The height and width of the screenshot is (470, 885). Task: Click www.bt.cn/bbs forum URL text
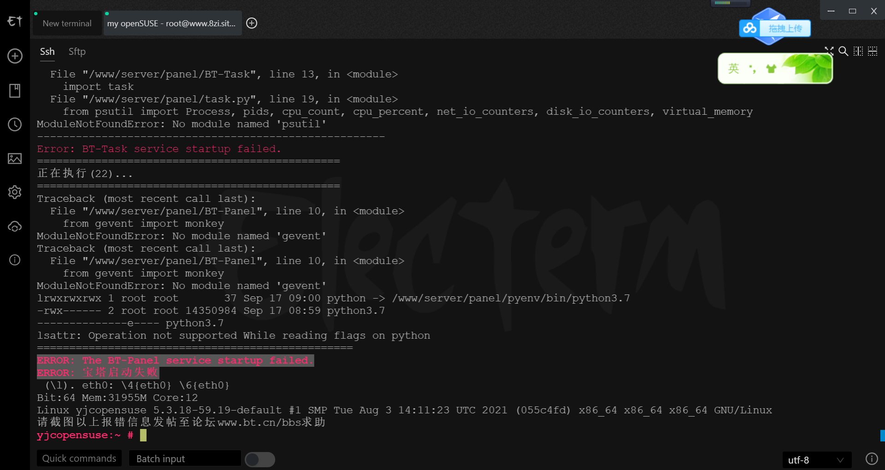[259, 423]
